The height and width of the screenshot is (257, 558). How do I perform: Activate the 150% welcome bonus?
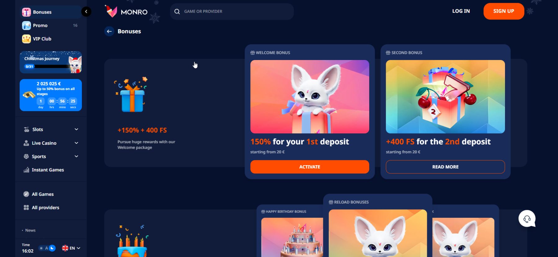310,167
